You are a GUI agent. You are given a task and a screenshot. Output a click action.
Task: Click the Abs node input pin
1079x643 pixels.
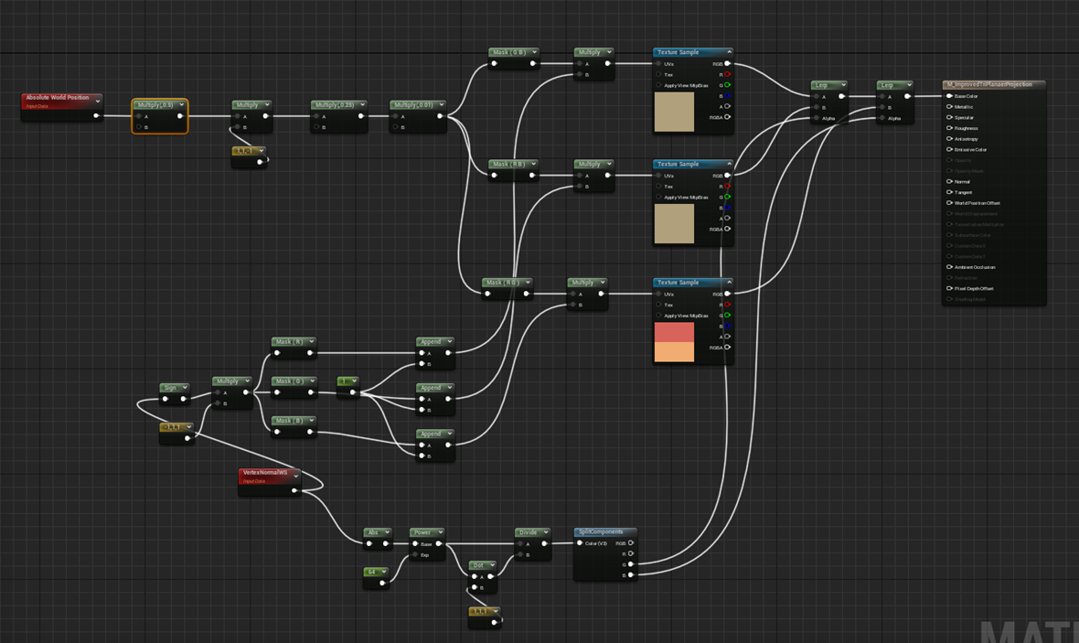point(369,544)
